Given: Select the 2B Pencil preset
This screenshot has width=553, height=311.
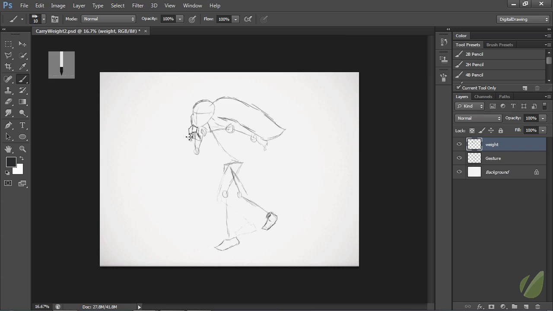Looking at the screenshot, I should 474,54.
